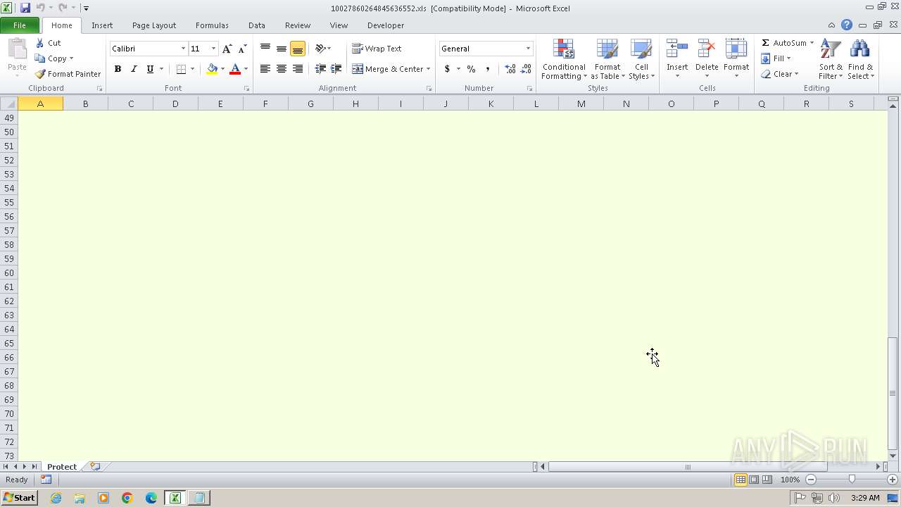Click the zoom slider handle
Image resolution: width=901 pixels, height=507 pixels.
(x=852, y=480)
